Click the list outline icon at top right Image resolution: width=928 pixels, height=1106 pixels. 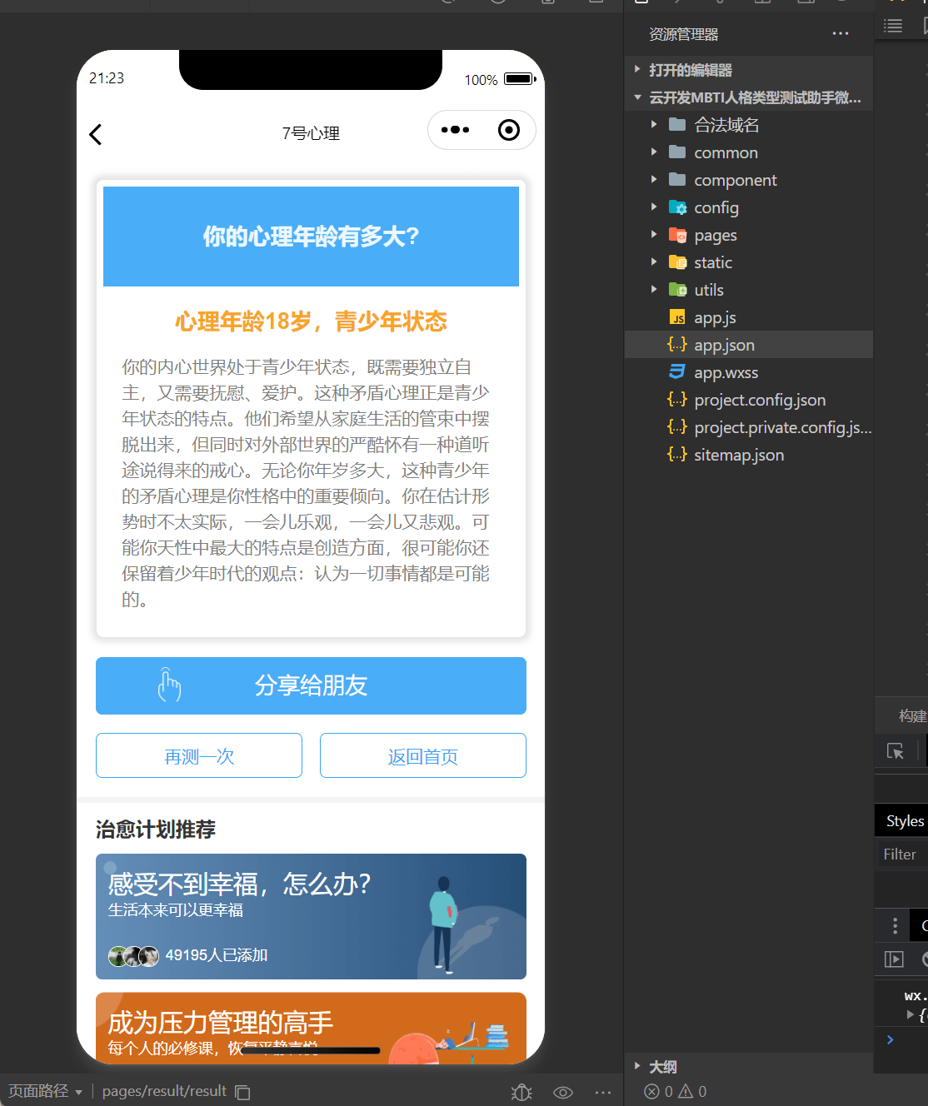(x=893, y=26)
